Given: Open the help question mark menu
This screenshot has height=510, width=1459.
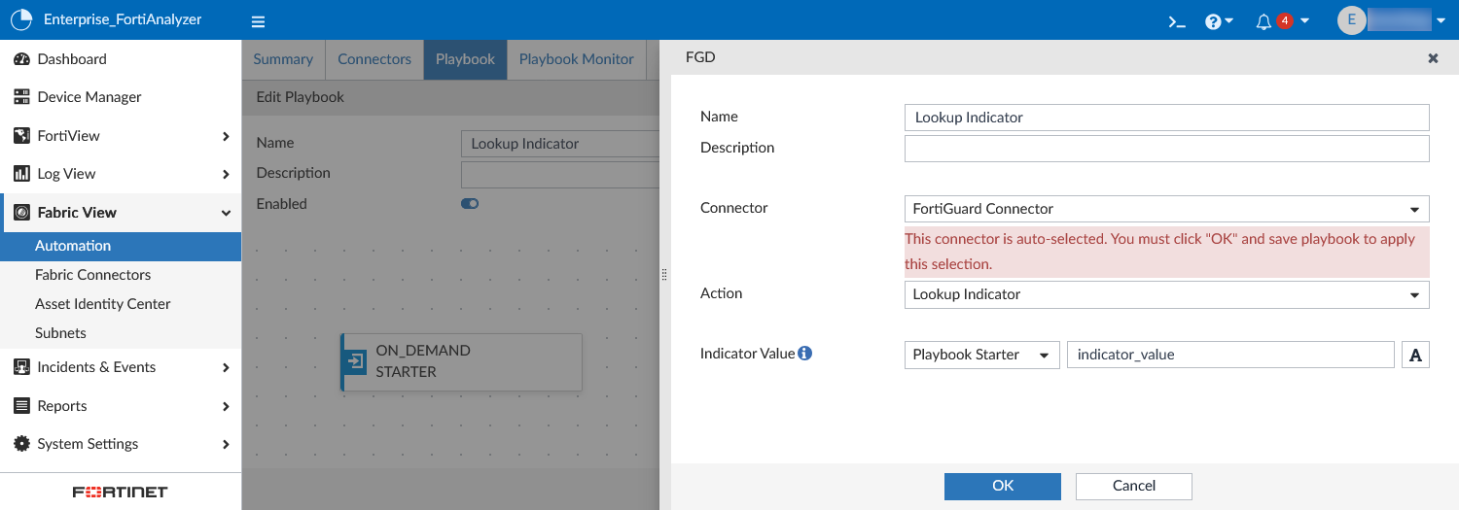Looking at the screenshot, I should pyautogui.click(x=1218, y=21).
